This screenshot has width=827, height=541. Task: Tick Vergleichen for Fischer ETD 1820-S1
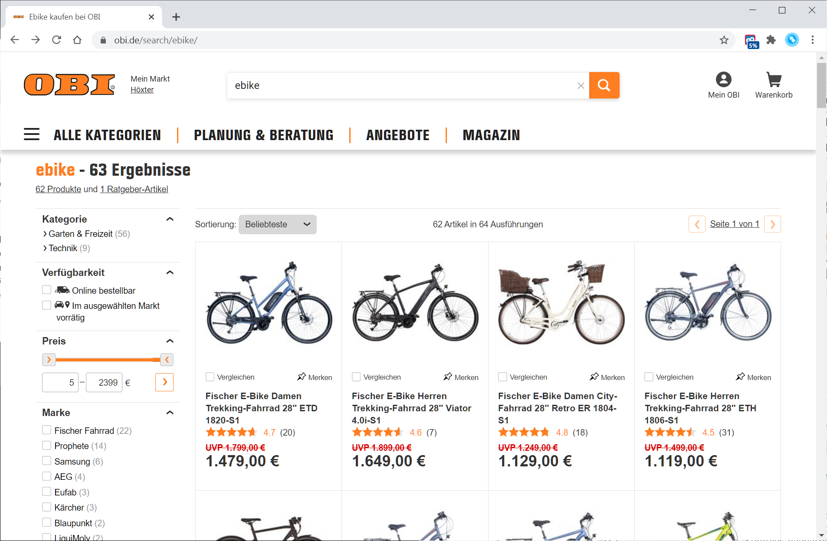(x=210, y=377)
